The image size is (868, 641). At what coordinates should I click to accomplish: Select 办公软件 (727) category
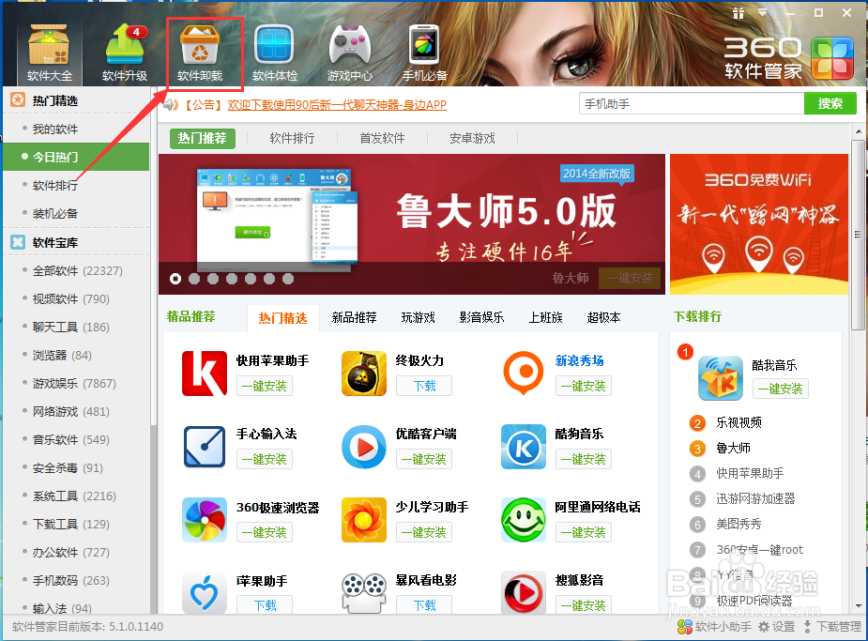(71, 553)
